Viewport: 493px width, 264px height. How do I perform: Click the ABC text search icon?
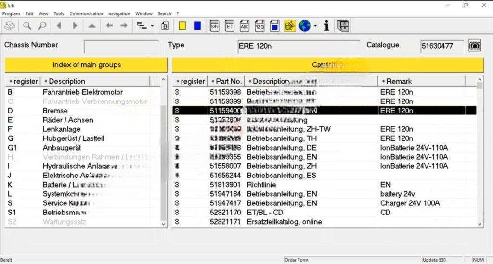(x=245, y=26)
